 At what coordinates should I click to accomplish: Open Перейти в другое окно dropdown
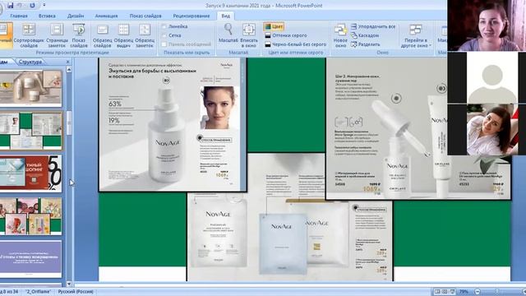tap(416, 35)
